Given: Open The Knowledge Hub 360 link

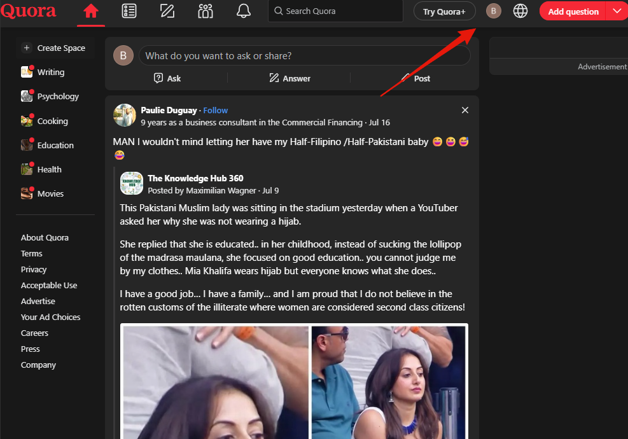Looking at the screenshot, I should click(x=195, y=178).
